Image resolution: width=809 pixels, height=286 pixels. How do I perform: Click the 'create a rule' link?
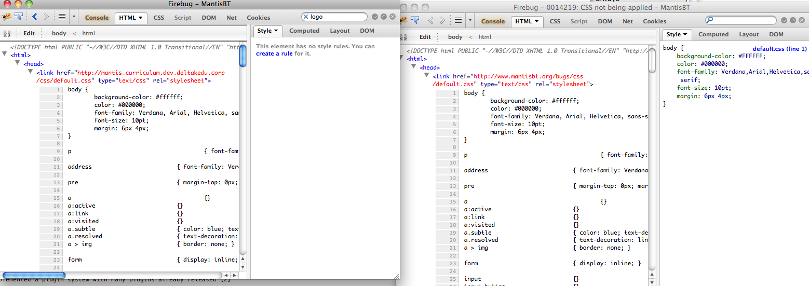tap(274, 54)
